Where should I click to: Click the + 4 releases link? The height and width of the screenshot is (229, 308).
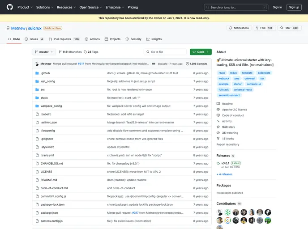click(x=224, y=174)
